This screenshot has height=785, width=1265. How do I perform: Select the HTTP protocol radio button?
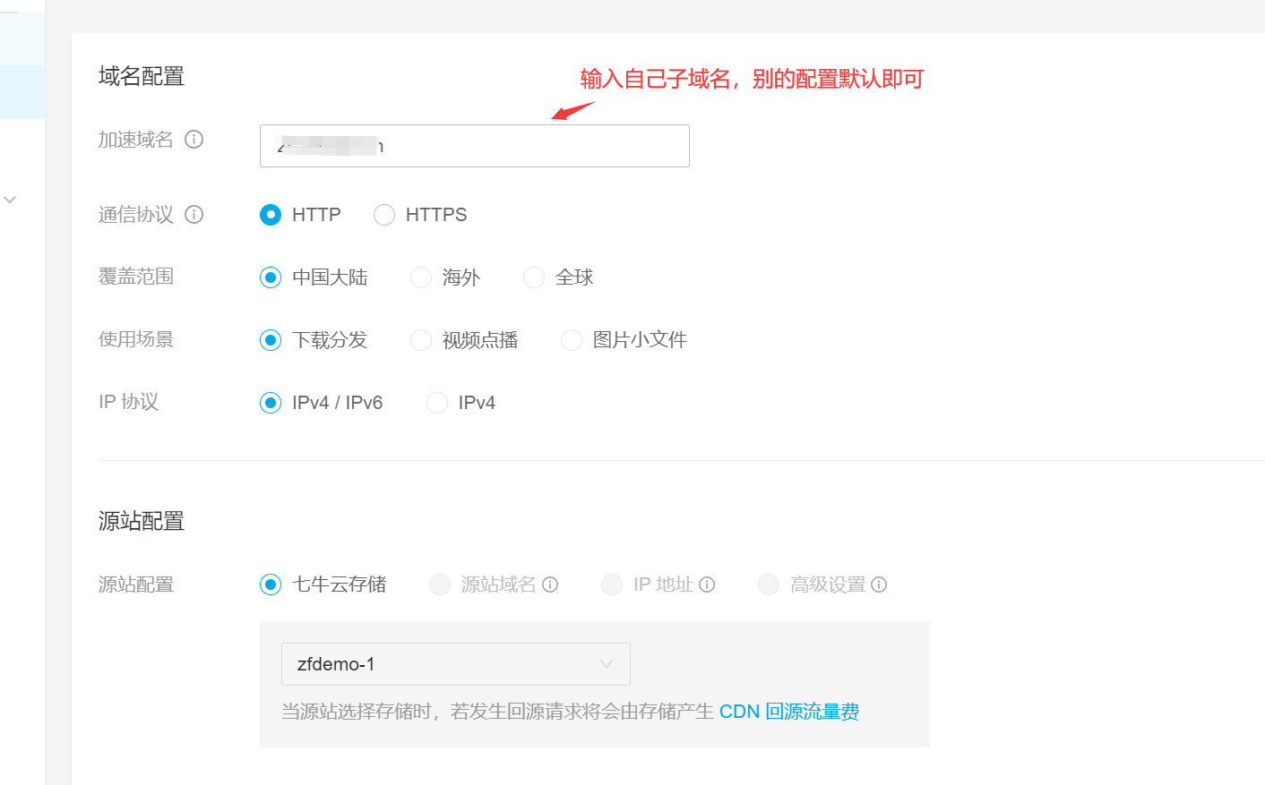tap(271, 215)
